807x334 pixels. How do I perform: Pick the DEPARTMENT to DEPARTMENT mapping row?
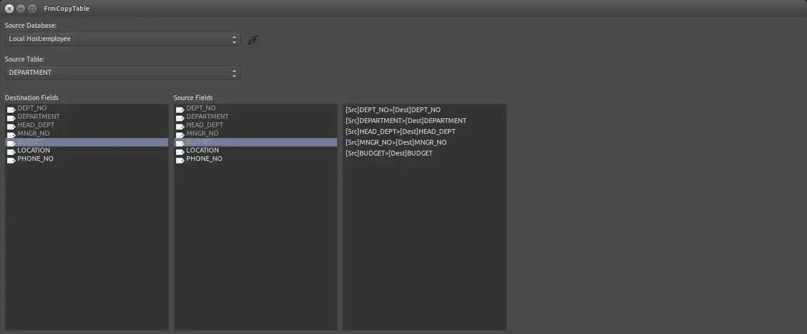pos(406,121)
